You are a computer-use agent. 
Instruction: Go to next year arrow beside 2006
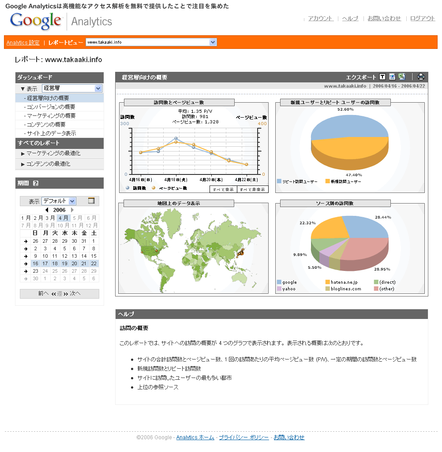tap(72, 210)
